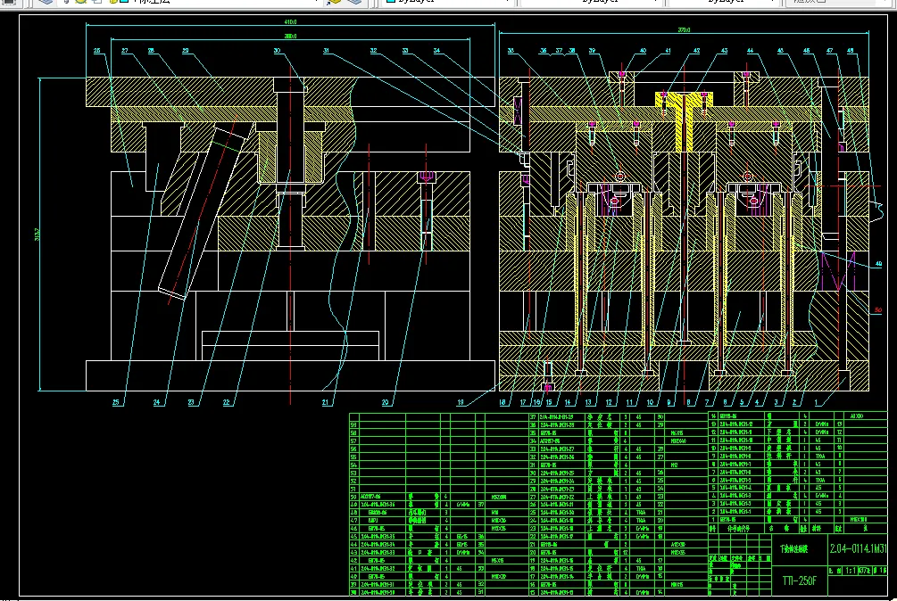Select bottom callout number 14

point(568,402)
